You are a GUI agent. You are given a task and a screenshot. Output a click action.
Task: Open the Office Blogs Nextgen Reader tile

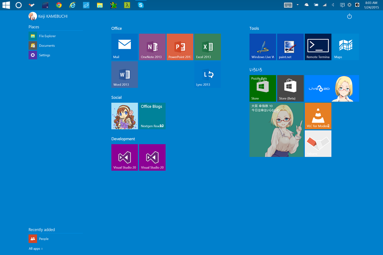click(x=152, y=116)
